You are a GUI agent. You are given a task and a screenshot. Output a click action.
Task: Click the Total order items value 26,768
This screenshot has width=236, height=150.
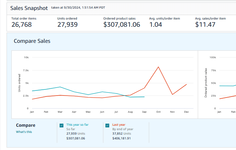pos(21,25)
